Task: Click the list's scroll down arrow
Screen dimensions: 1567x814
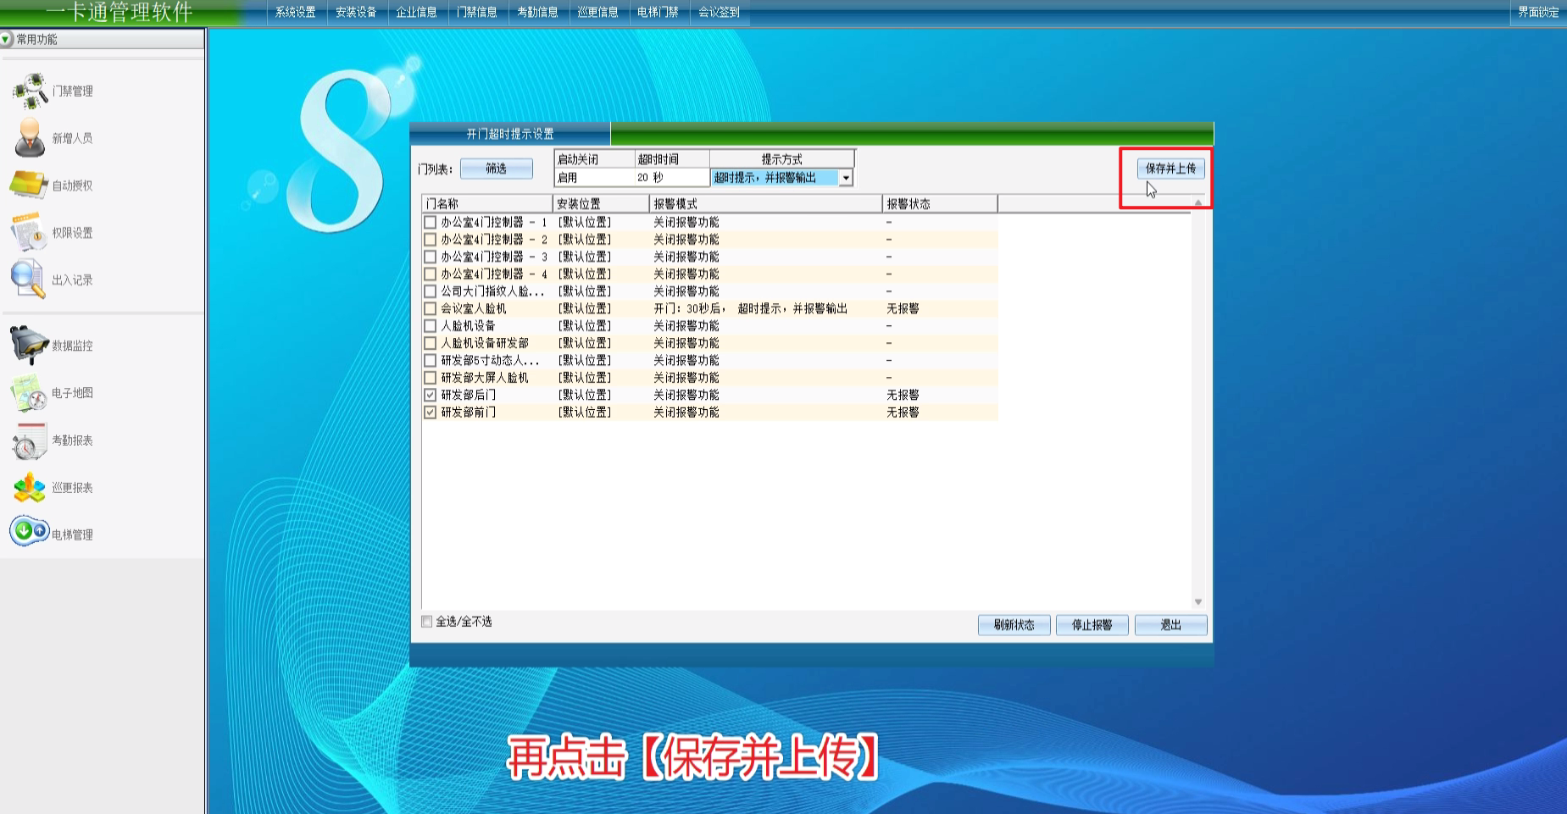Action: tap(1198, 602)
